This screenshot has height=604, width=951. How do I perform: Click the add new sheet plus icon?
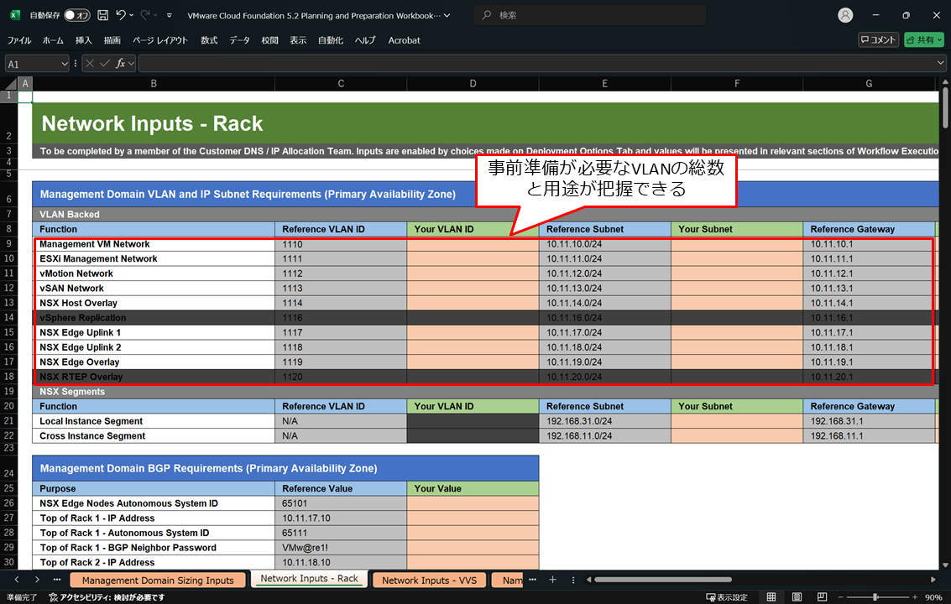(552, 580)
